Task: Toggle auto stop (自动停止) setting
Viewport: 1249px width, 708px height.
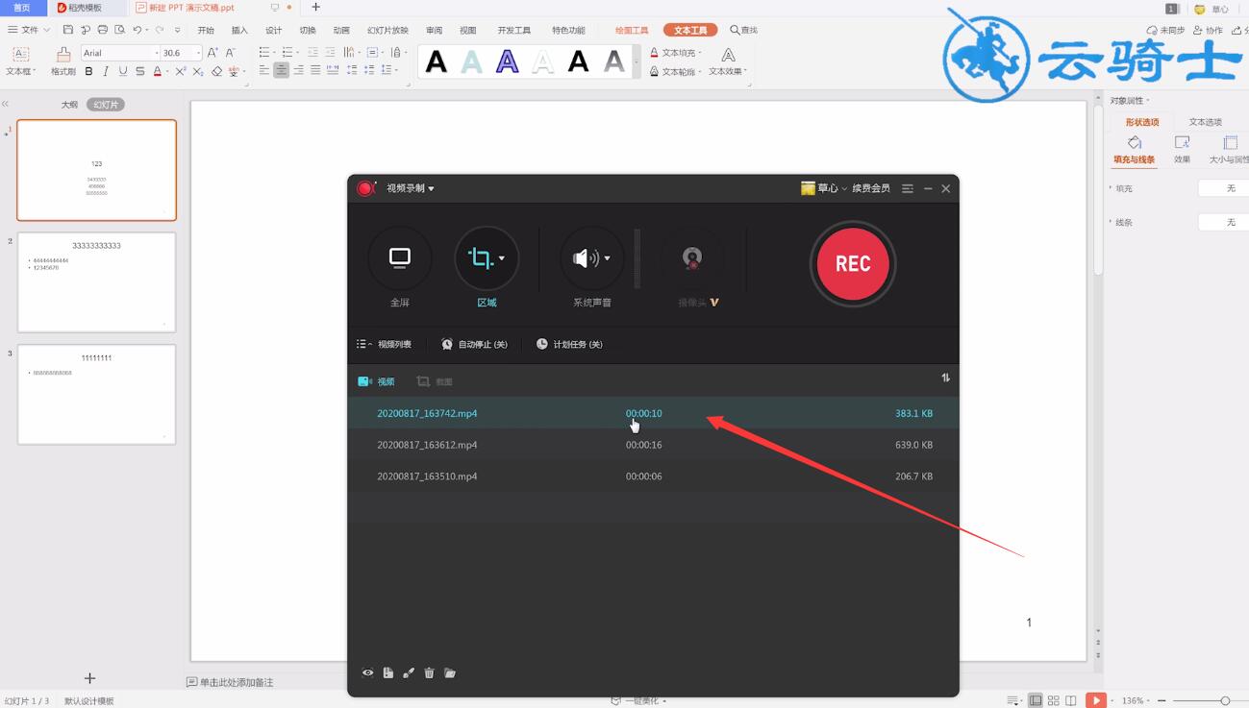Action: tap(474, 344)
